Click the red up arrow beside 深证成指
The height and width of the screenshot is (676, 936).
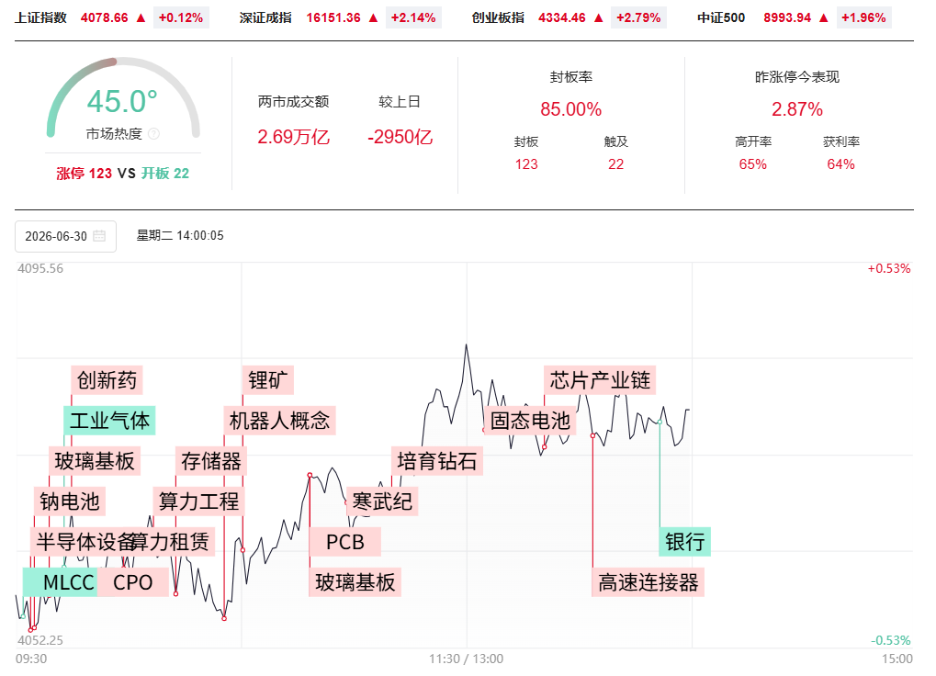point(373,17)
